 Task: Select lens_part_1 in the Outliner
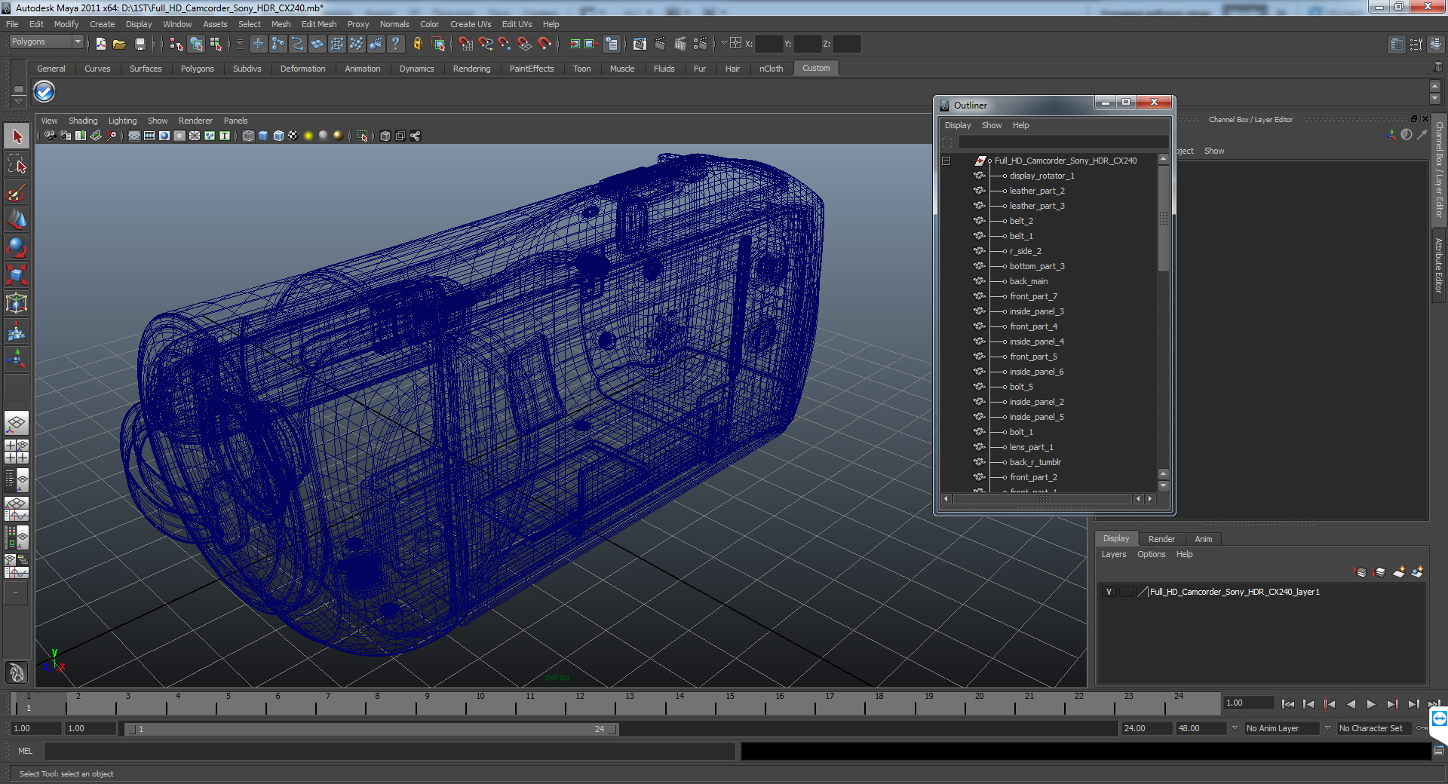click(x=1031, y=447)
